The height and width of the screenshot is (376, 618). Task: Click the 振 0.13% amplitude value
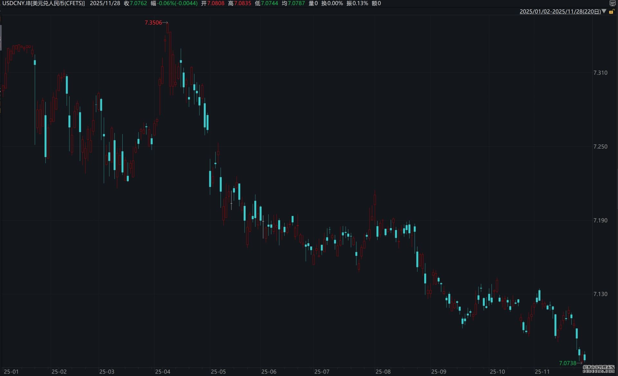tap(360, 3)
